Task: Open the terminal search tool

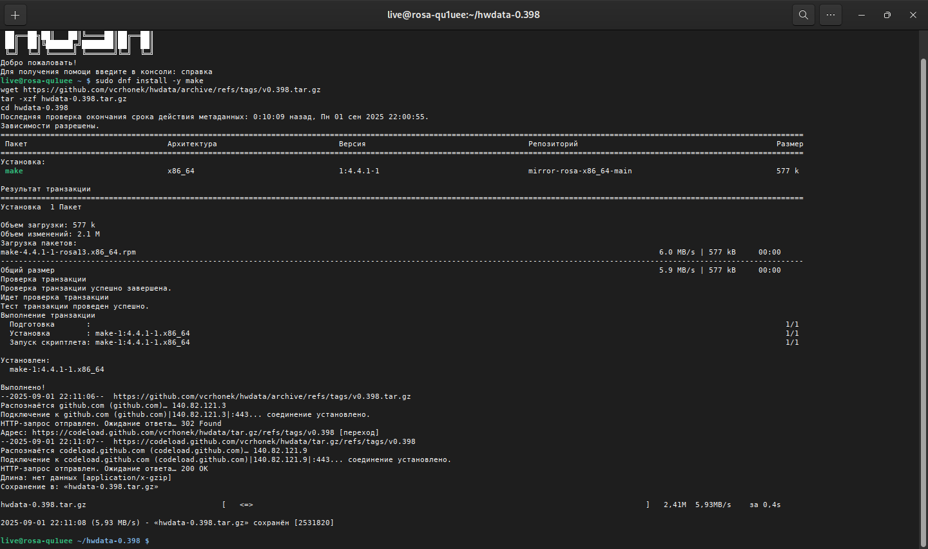Action: click(803, 15)
